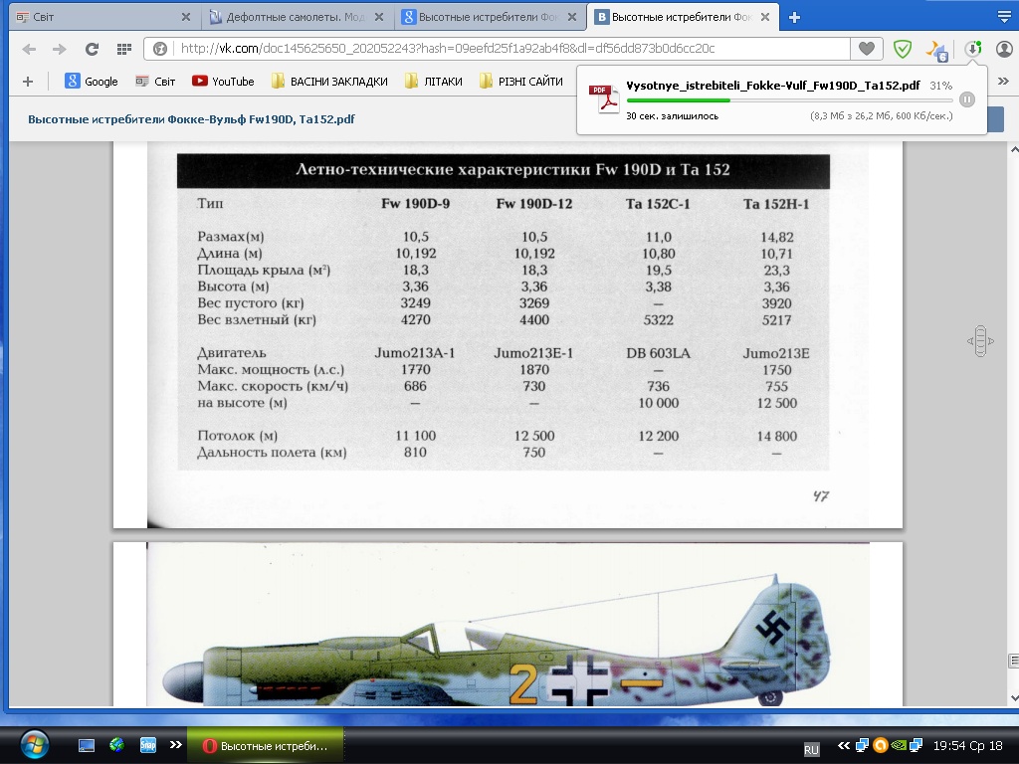Screen dimensions: 1019x764
Task: Pause the PDF download
Action: [x=967, y=99]
